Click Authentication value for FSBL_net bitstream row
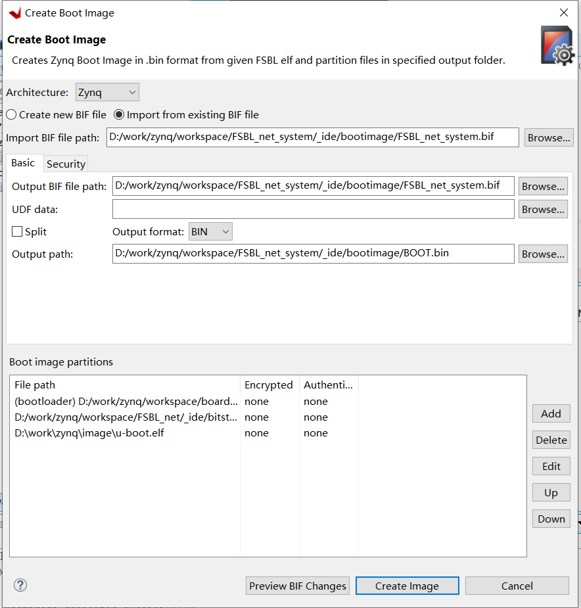The width and height of the screenshot is (581, 608). (x=315, y=417)
